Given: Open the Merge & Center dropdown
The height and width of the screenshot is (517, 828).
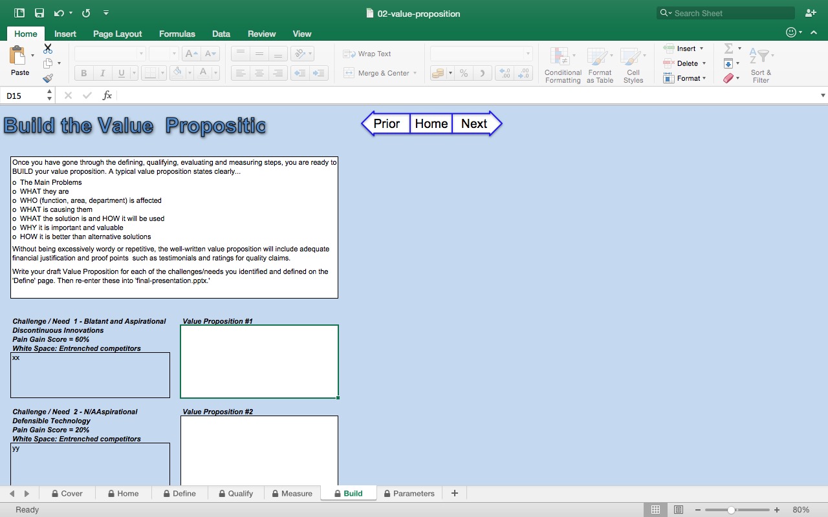Looking at the screenshot, I should click(x=416, y=73).
